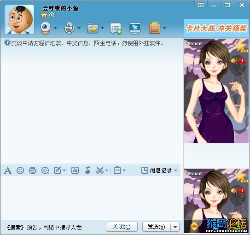Open the window menu dropdown in title bar

coord(201,5)
